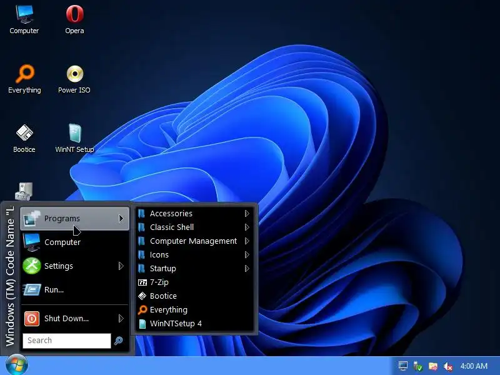Click the "WinNTSetup 4" label text
Image resolution: width=500 pixels, height=375 pixels.
(176, 324)
